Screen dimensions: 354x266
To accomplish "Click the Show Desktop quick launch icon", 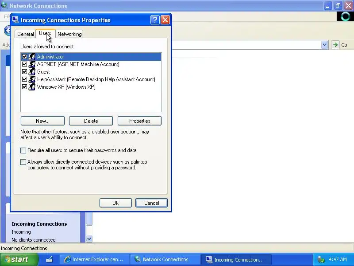I will [x=49, y=259].
